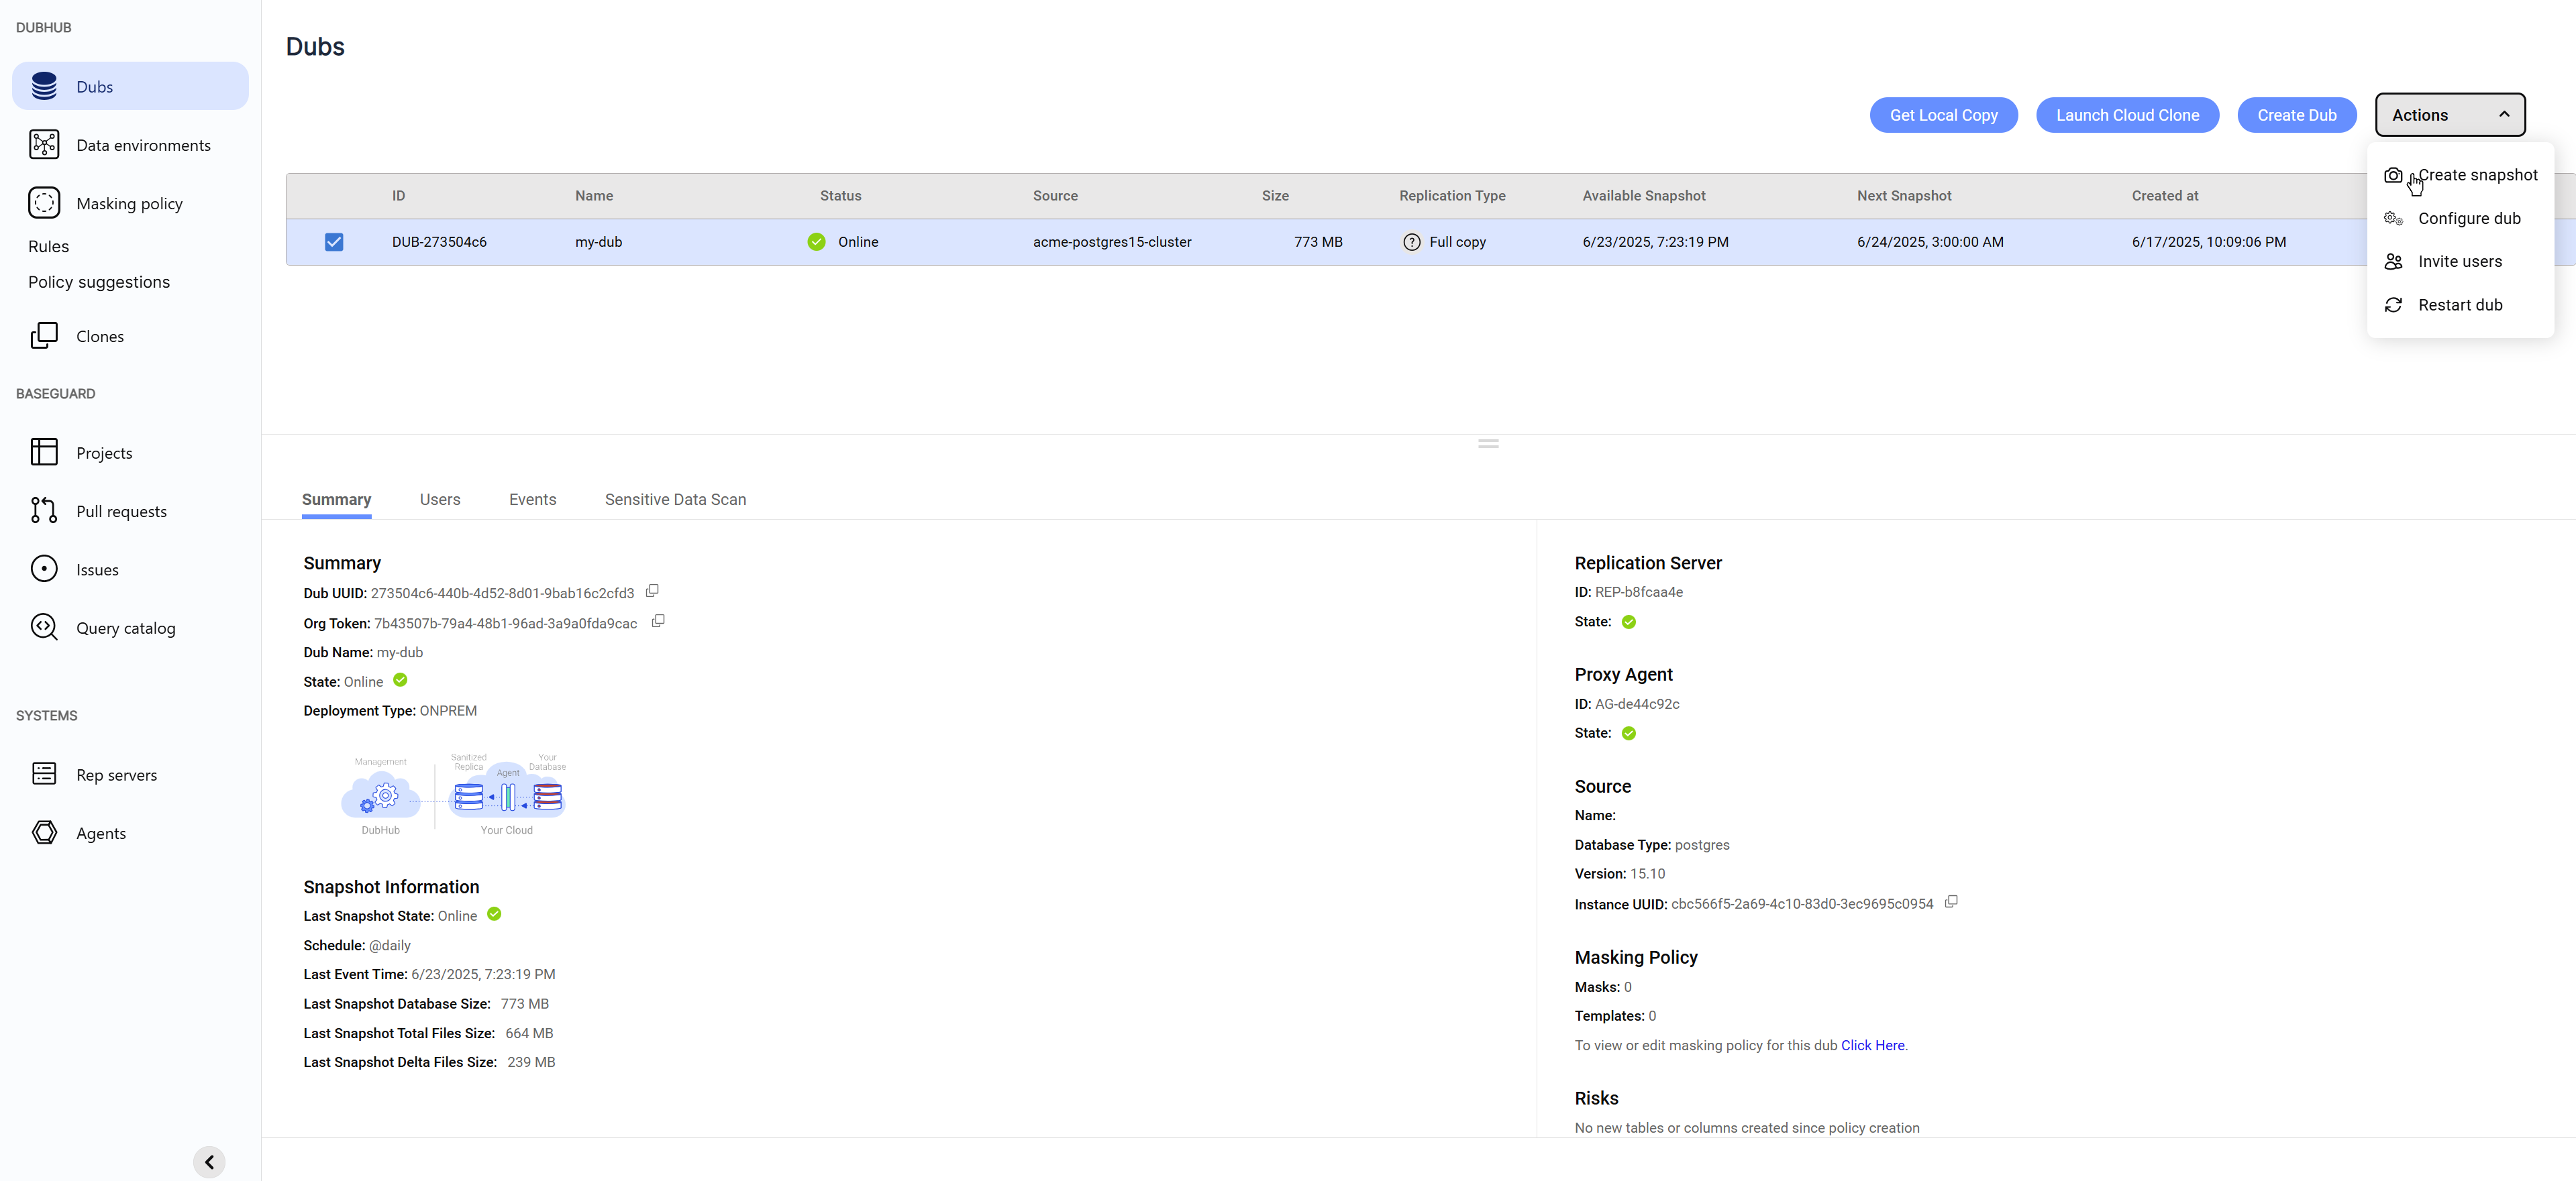
Task: Copy the Org Token using the copy icon
Action: coord(658,622)
